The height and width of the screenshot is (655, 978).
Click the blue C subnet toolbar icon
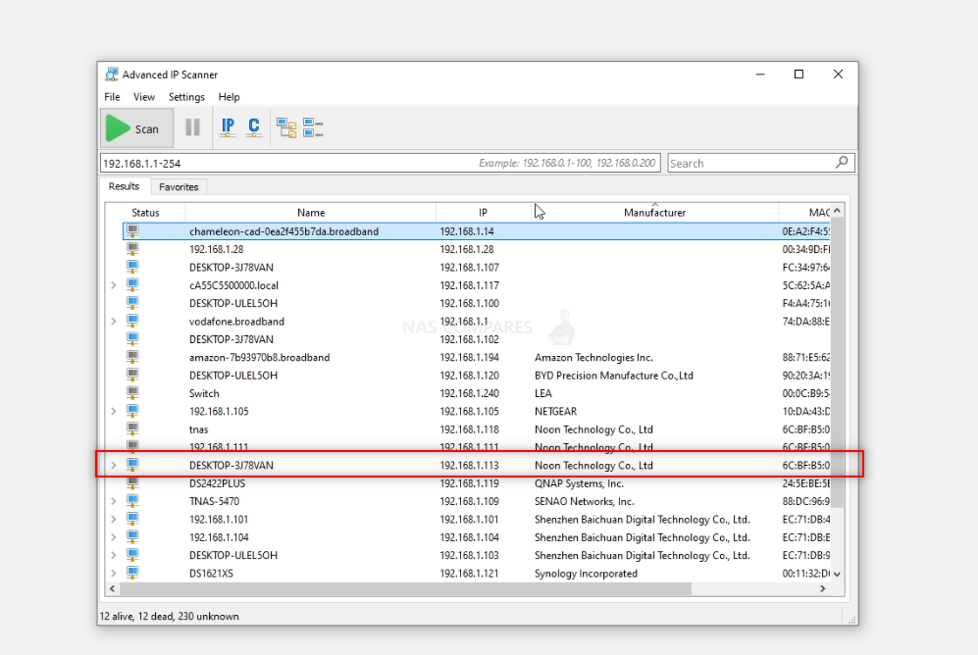coord(254,127)
